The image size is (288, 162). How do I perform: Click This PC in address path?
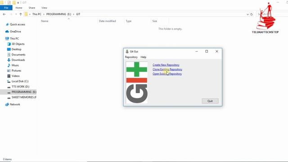pyautogui.click(x=37, y=14)
